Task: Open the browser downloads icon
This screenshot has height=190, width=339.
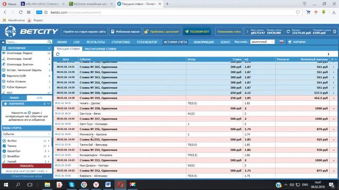Action: [x=334, y=12]
